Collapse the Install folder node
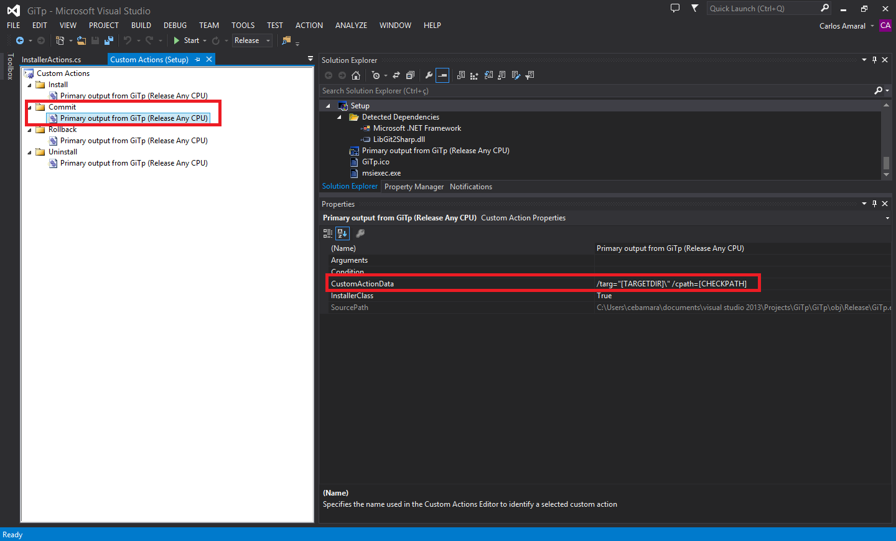The image size is (896, 541). click(x=29, y=85)
